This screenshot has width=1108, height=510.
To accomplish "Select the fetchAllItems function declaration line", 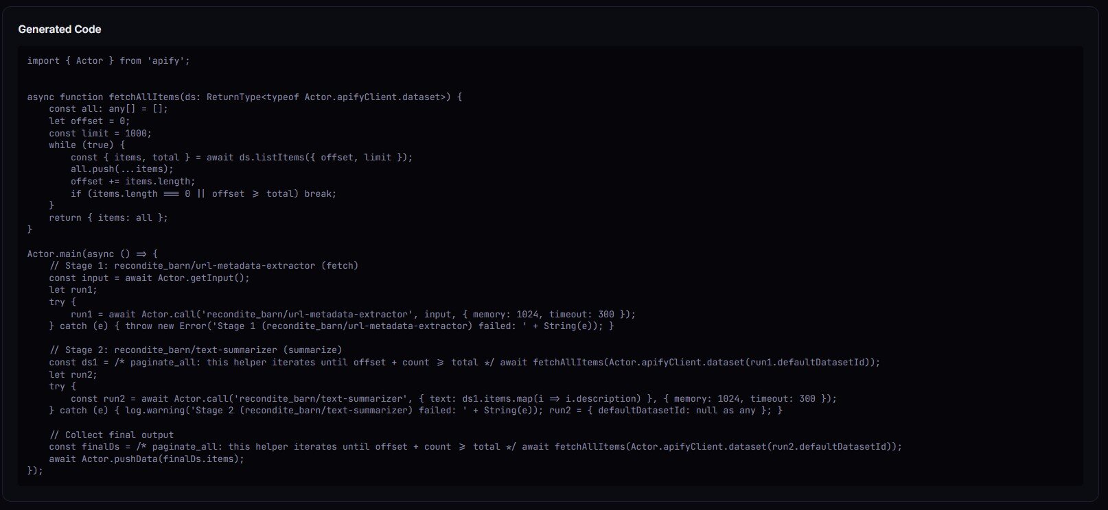I will point(244,97).
